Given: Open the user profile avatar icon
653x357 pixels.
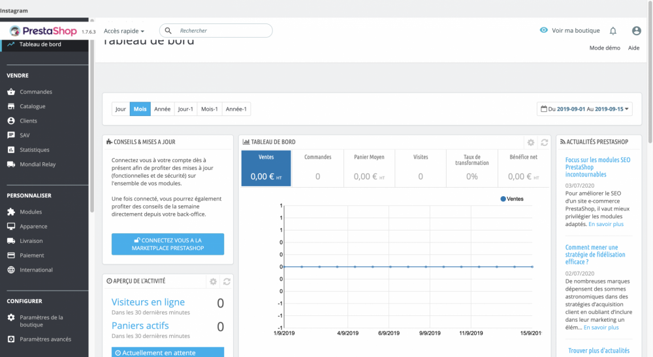Looking at the screenshot, I should coord(636,31).
